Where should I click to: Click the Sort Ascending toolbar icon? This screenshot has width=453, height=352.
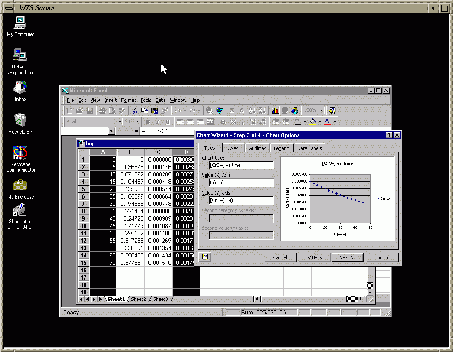[x=252, y=111]
